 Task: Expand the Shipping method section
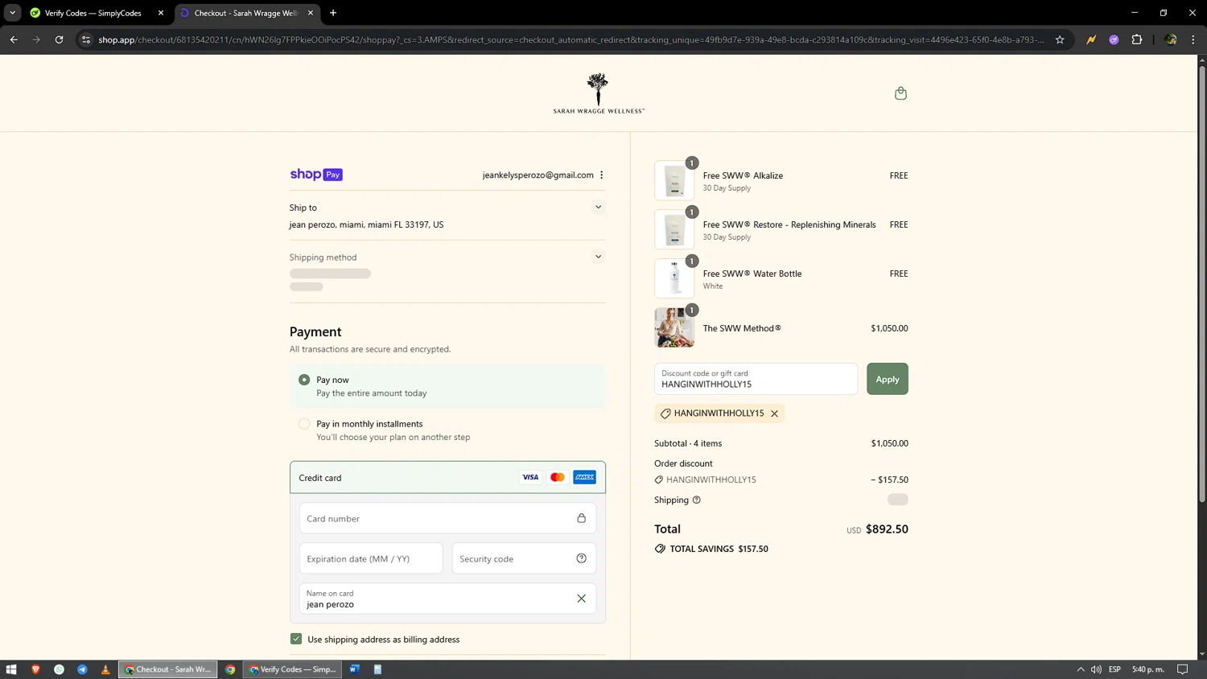pyautogui.click(x=598, y=257)
